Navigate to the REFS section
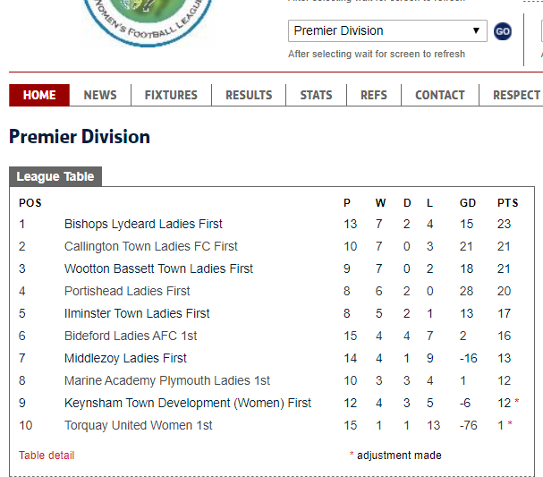The height and width of the screenshot is (477, 543). click(374, 95)
